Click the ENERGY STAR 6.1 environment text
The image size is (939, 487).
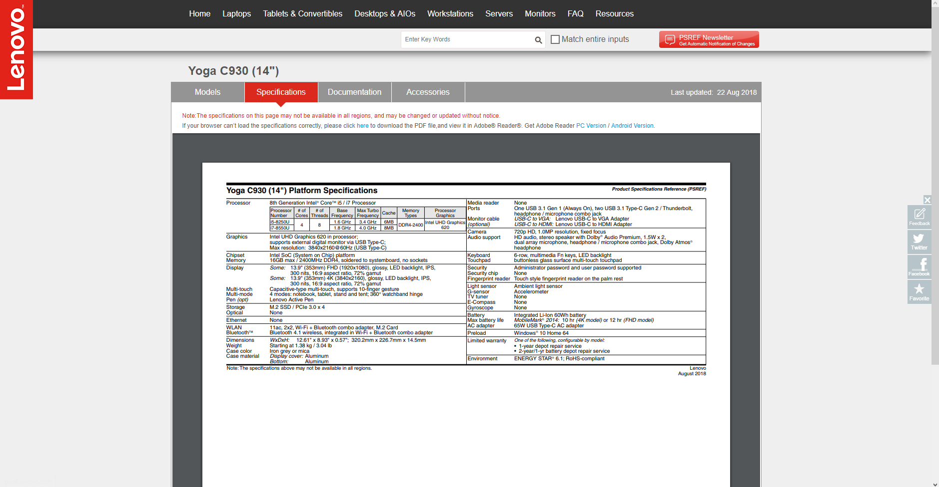coord(559,359)
